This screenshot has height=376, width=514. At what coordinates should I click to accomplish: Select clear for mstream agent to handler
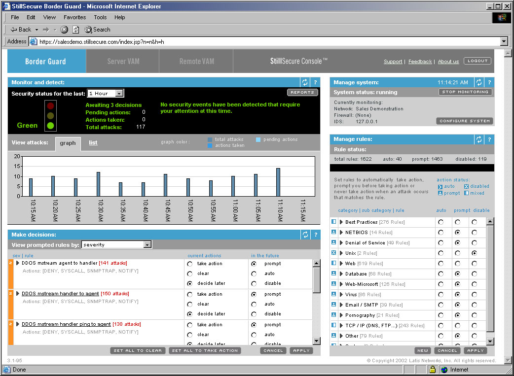[190, 274]
